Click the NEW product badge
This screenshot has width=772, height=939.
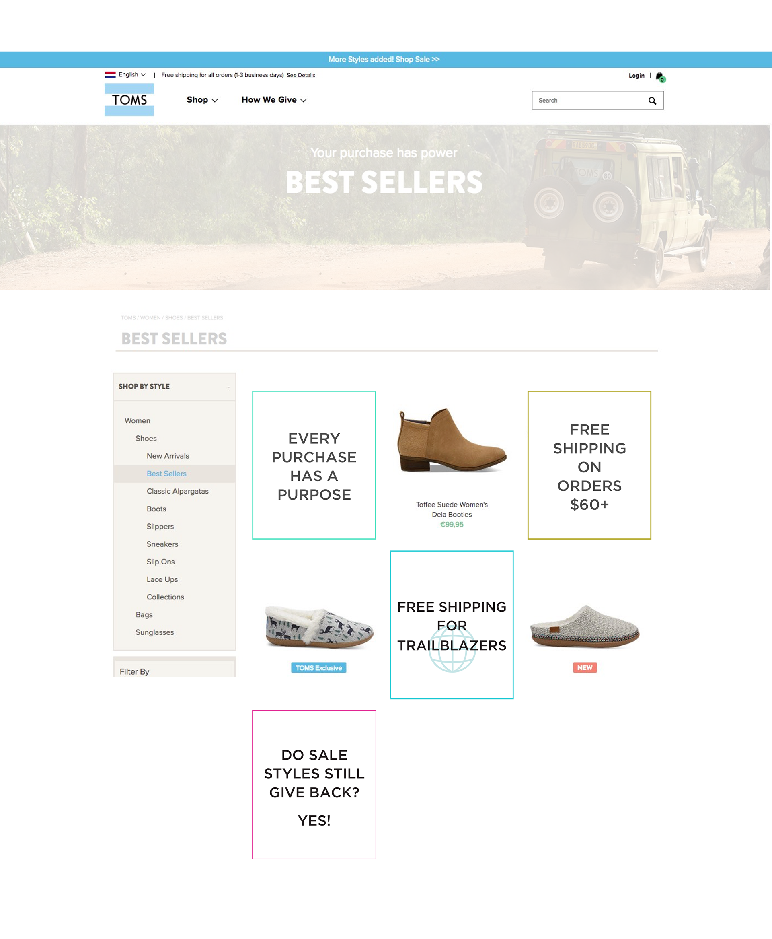point(585,667)
